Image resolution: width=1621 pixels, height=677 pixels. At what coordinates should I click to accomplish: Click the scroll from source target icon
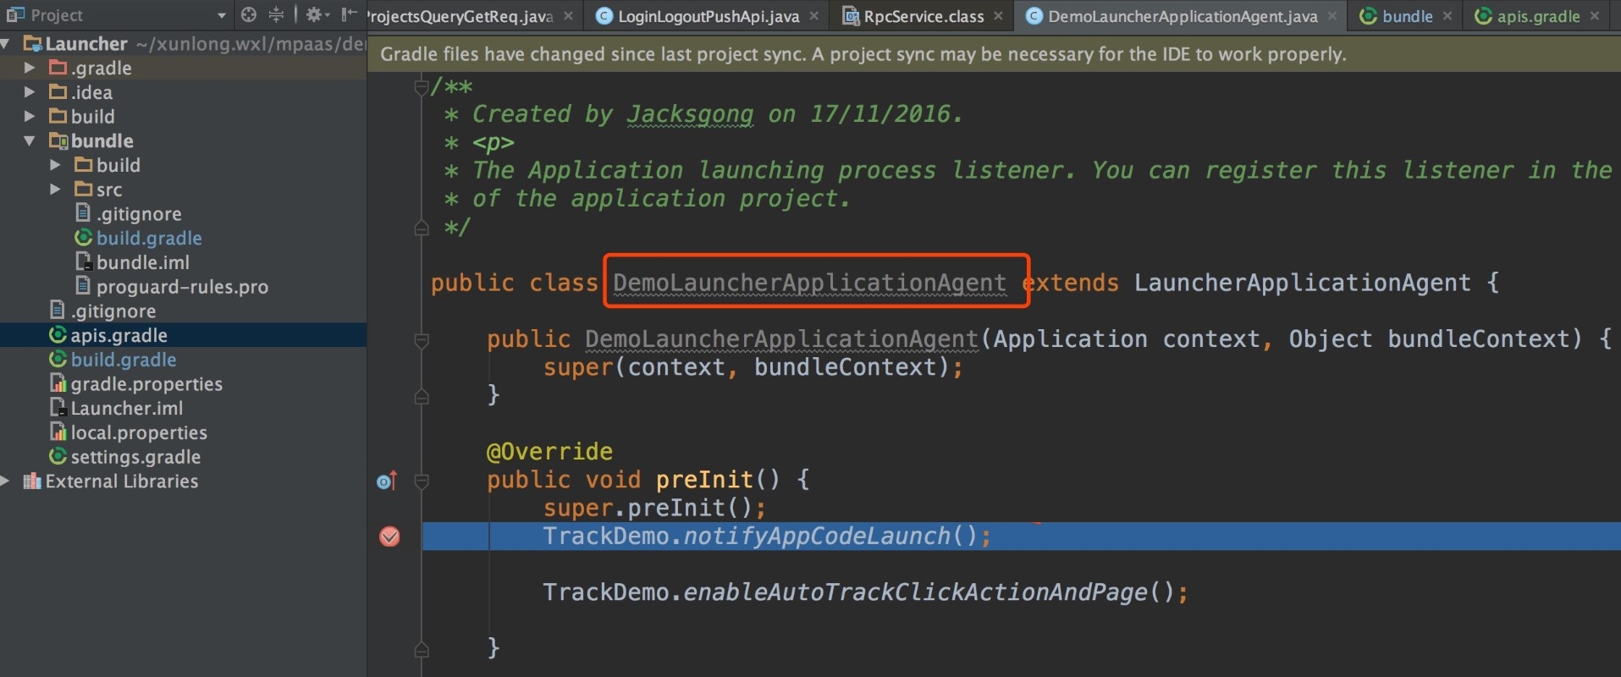coord(248,14)
